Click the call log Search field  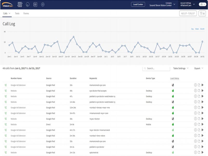(156, 68)
